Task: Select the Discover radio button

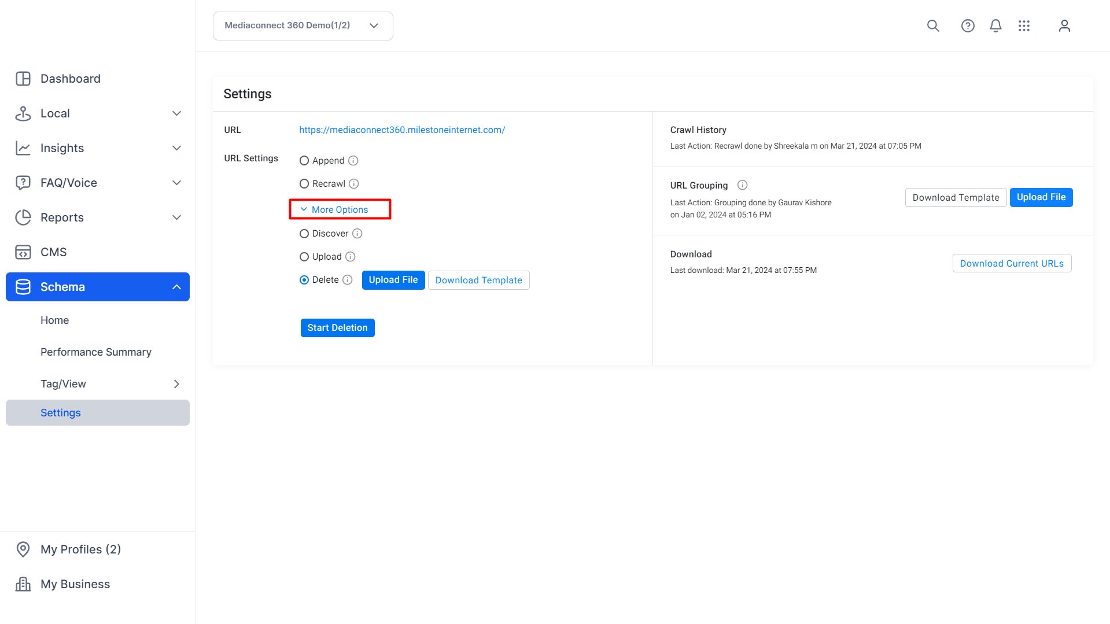Action: (x=304, y=234)
